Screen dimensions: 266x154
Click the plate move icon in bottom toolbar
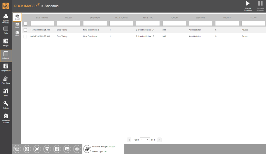coord(37,149)
